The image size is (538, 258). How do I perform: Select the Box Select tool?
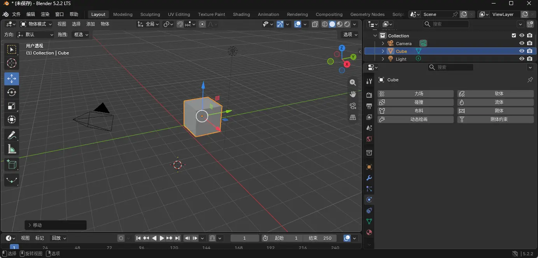point(12,49)
